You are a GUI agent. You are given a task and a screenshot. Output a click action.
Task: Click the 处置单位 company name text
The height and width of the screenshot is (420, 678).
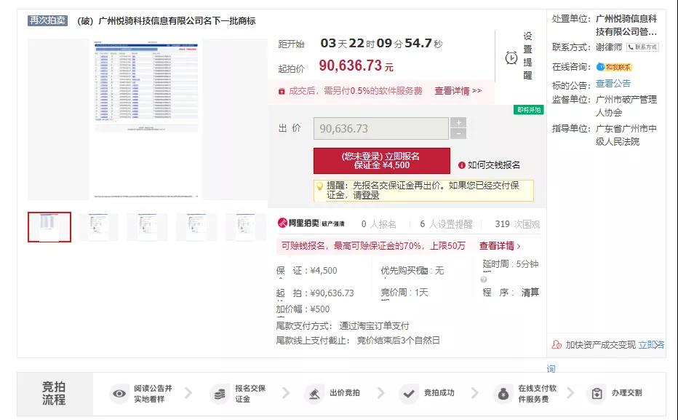[626, 25]
